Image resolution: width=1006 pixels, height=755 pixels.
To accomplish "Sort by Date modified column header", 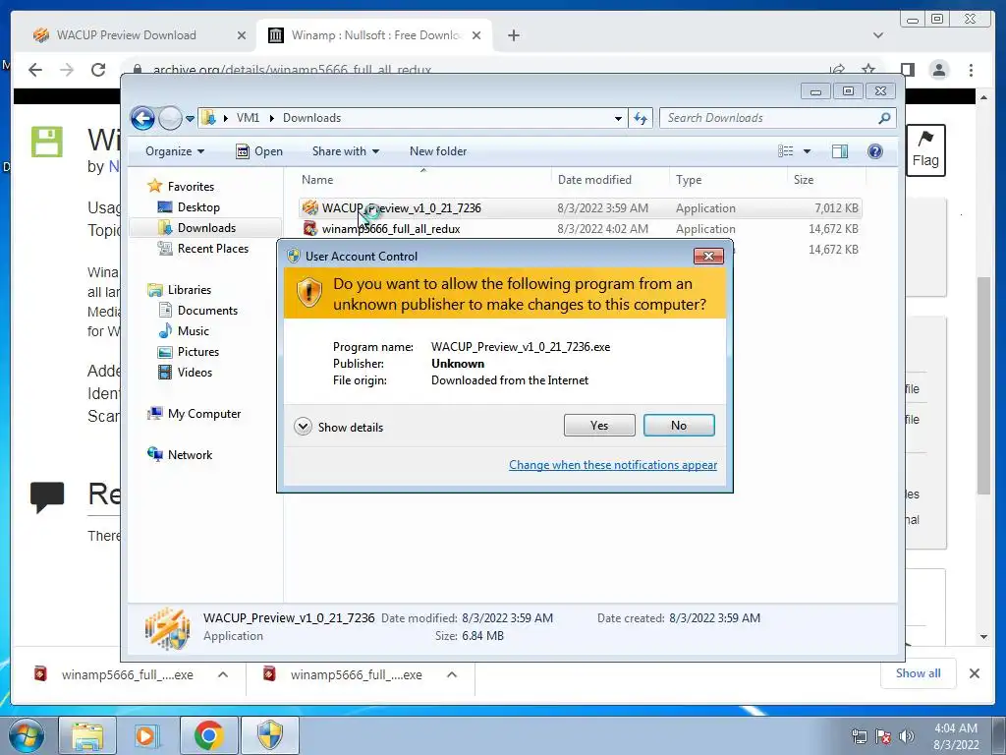I will (x=594, y=180).
